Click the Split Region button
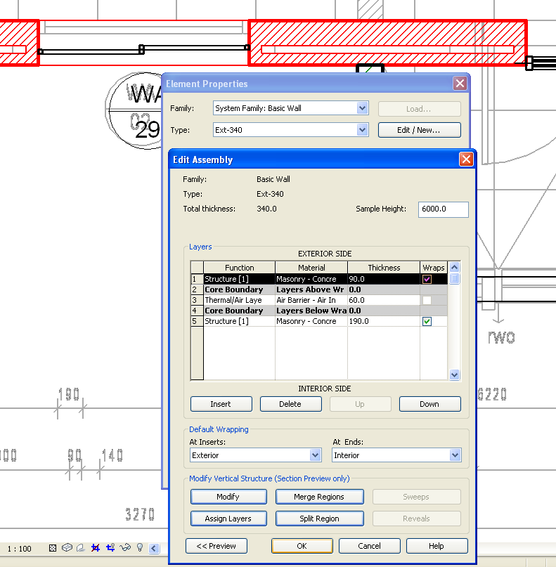556x567 pixels. [319, 519]
